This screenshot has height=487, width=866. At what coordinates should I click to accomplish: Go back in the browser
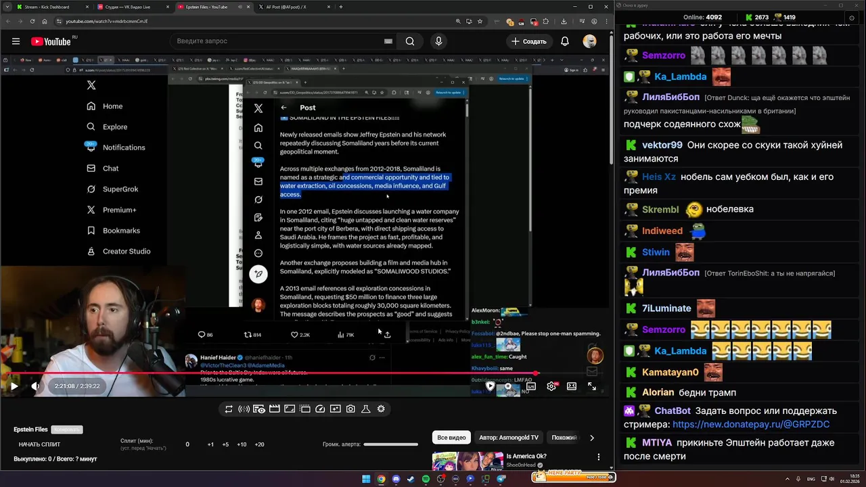9,21
